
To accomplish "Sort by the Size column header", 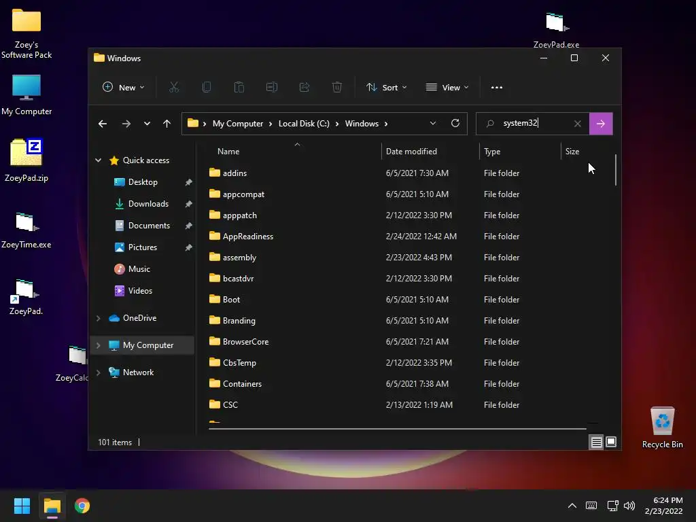I will pyautogui.click(x=572, y=152).
